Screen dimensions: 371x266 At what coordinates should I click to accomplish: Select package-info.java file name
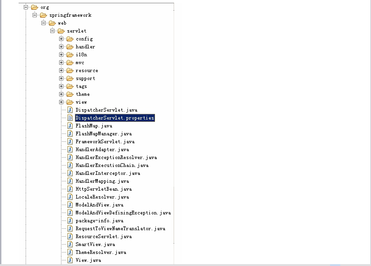(99, 220)
